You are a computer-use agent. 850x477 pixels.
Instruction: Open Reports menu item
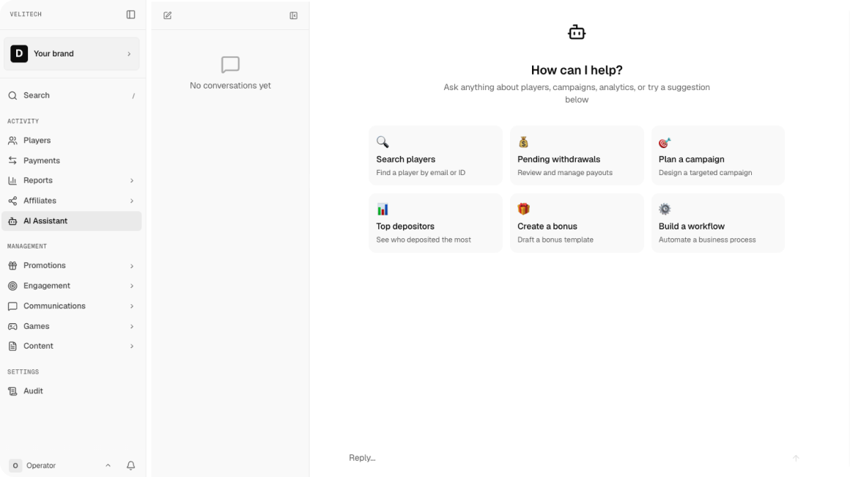pos(72,180)
